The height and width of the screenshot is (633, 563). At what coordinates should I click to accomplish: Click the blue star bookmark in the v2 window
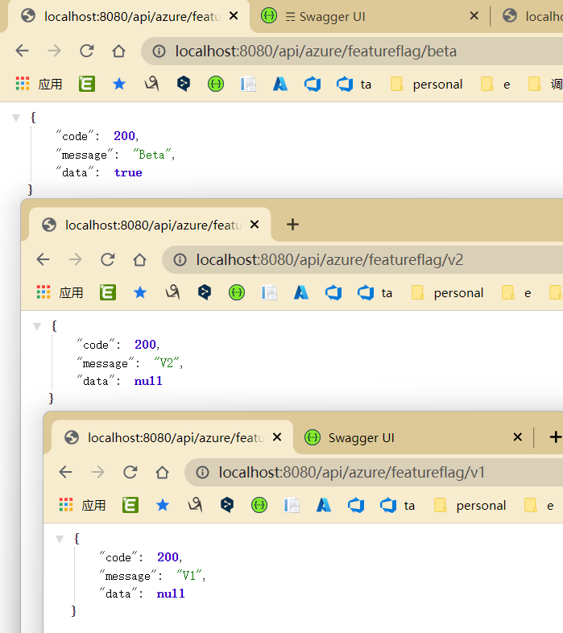click(x=140, y=293)
